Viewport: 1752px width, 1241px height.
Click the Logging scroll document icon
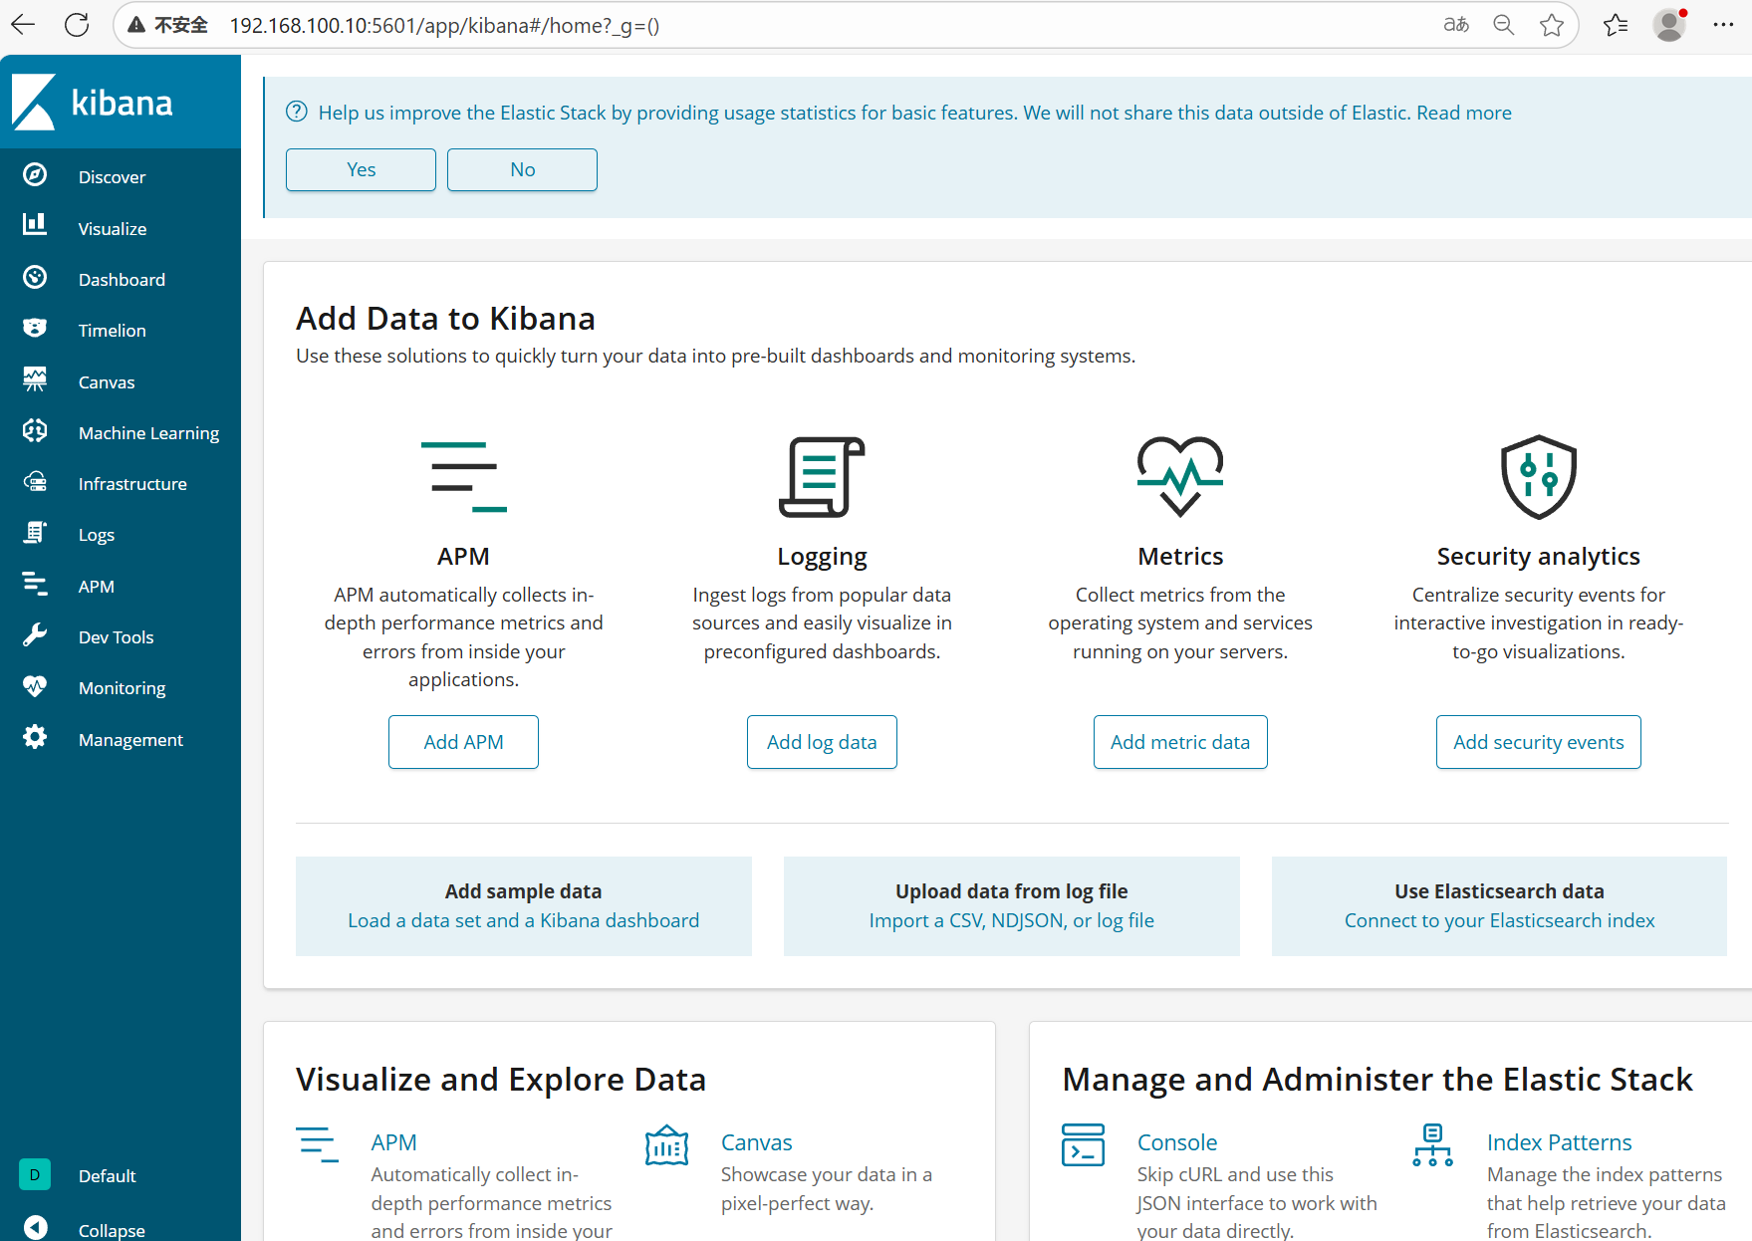tap(822, 476)
